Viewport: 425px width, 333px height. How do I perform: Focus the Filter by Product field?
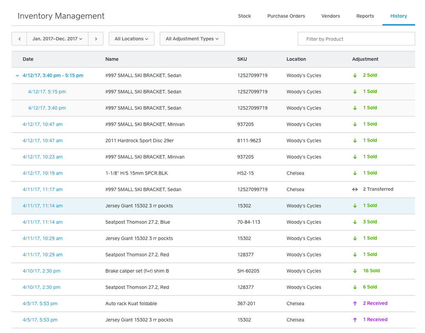(x=356, y=39)
